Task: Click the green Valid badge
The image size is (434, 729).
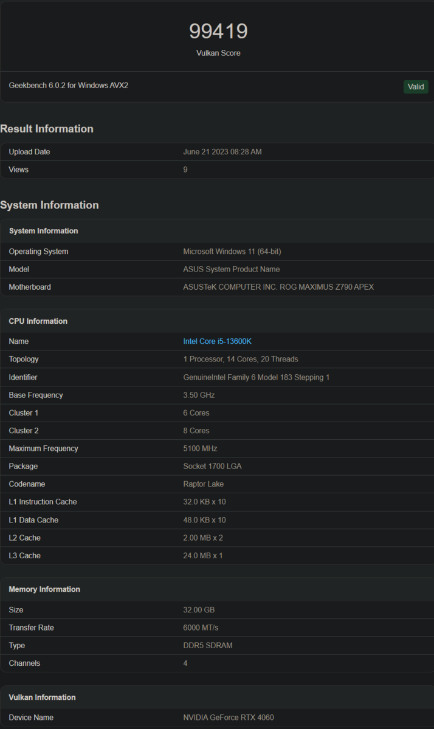Action: coord(416,86)
